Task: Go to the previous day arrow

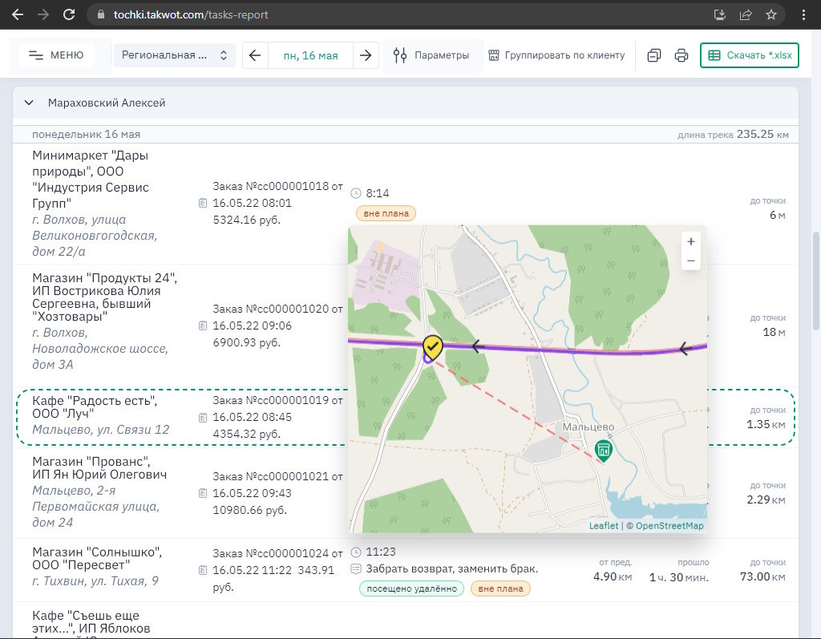Action: tap(255, 55)
